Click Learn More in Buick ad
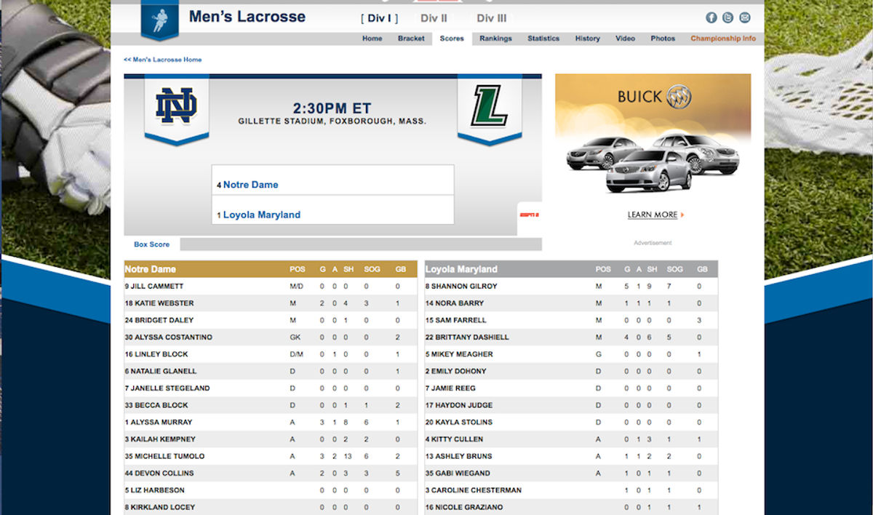873x515 pixels. [x=655, y=215]
